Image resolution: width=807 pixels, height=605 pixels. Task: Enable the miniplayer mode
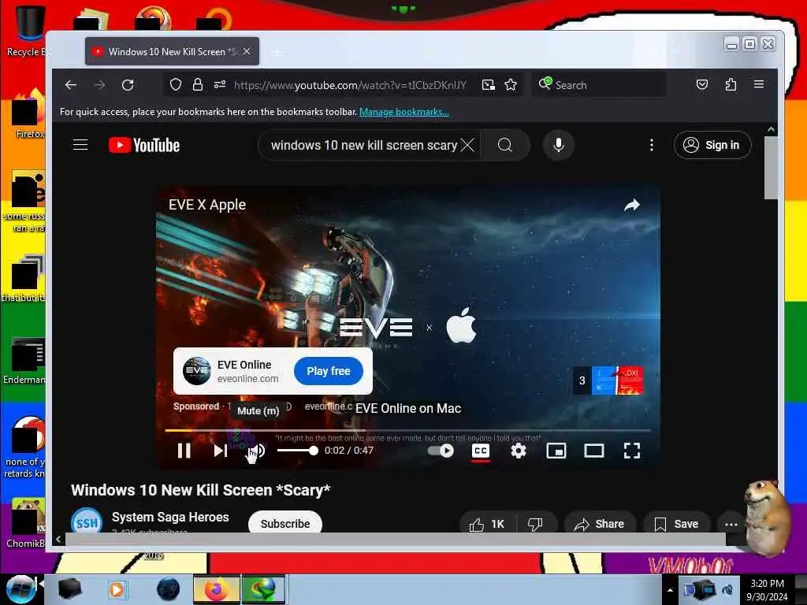click(x=556, y=451)
